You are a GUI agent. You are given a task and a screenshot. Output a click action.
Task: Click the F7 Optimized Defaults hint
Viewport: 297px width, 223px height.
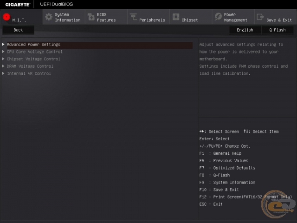(x=227, y=168)
